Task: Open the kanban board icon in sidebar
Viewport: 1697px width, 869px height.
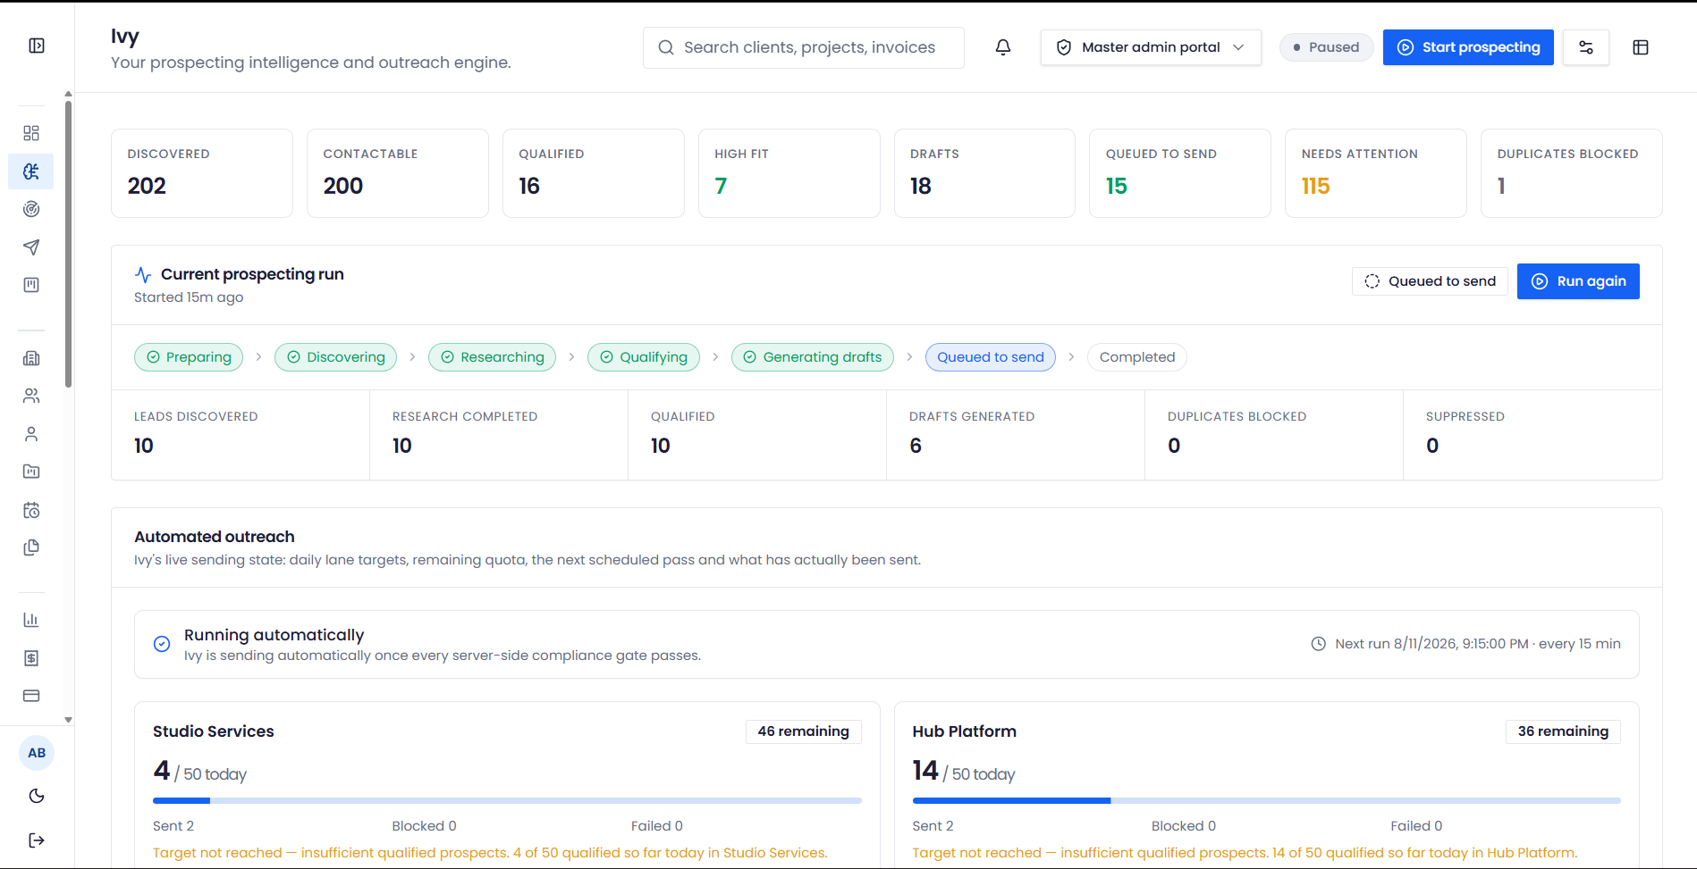Action: 31,285
